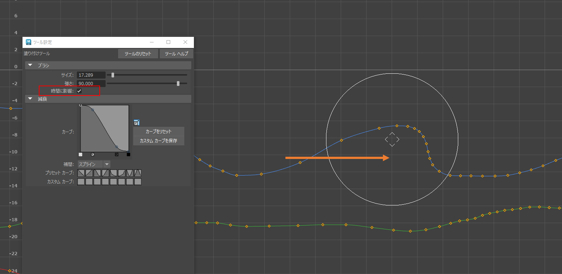The height and width of the screenshot is (274, 562).
Task: Toggle the 時間に影響 checkbox
Action: (x=79, y=91)
